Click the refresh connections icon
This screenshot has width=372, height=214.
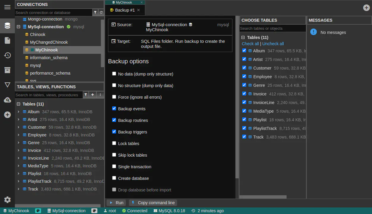(101, 12)
